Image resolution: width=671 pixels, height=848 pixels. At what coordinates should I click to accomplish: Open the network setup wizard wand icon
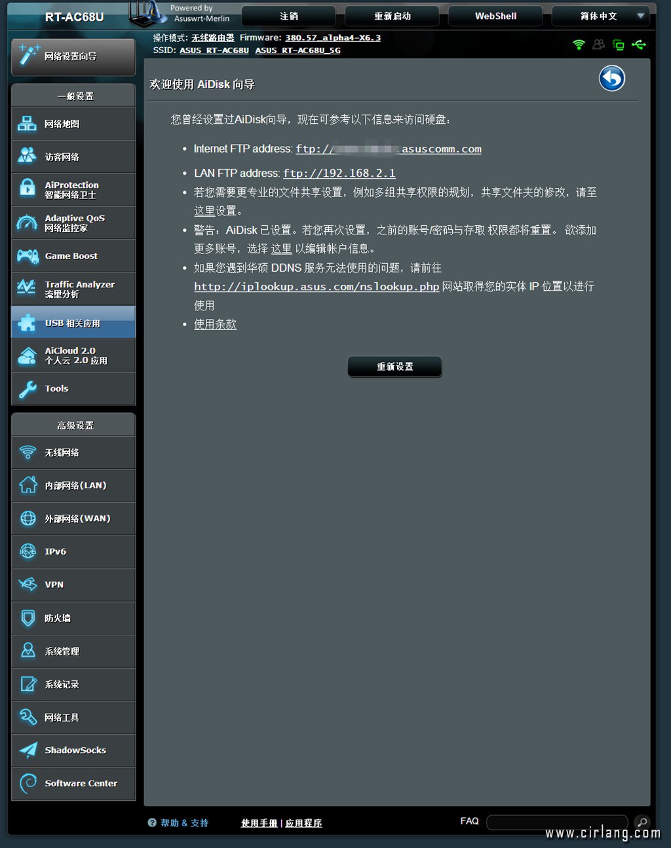[x=28, y=55]
